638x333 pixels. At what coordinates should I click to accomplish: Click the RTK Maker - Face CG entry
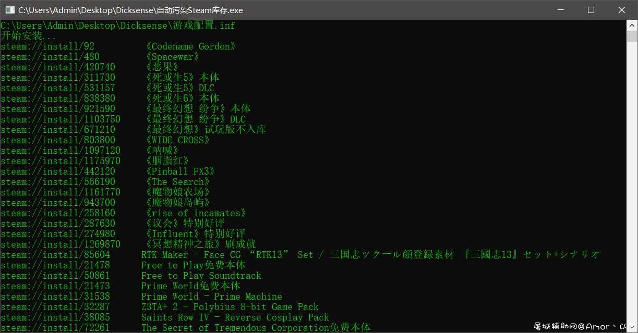pyautogui.click(x=370, y=255)
